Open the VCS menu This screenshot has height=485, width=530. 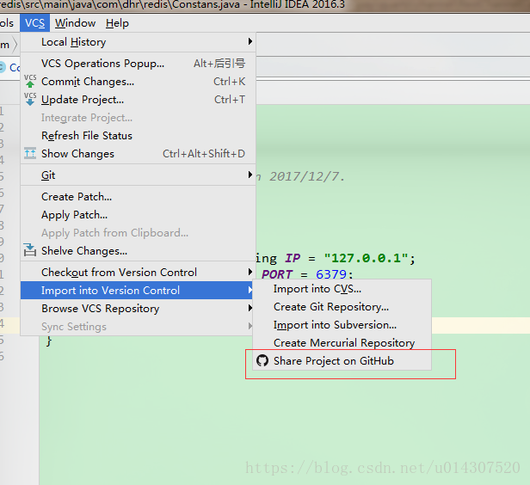click(x=34, y=23)
